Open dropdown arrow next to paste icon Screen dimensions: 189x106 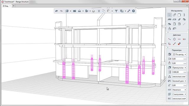pyautogui.click(x=112, y=11)
